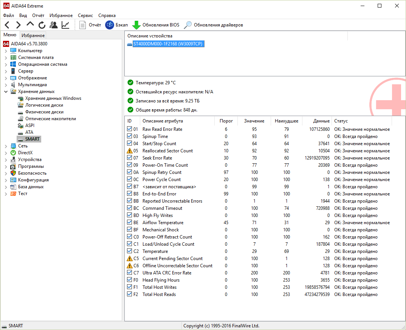Click the Бэкап backup icon
406x330 pixels.
pyautogui.click(x=110, y=25)
